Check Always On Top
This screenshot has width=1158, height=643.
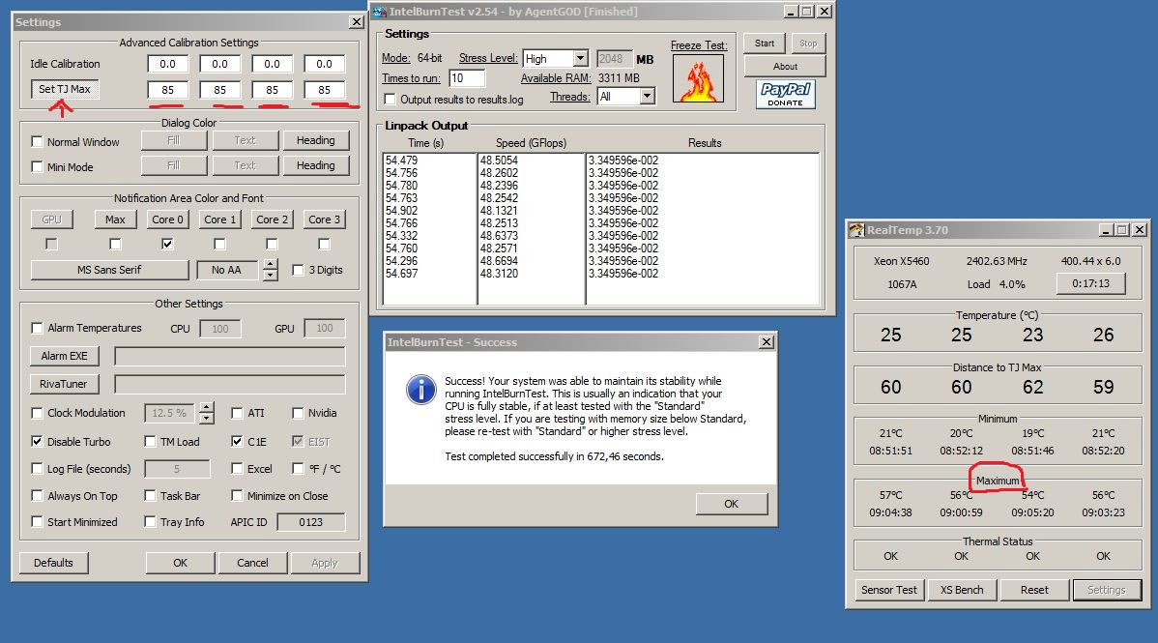pyautogui.click(x=37, y=496)
